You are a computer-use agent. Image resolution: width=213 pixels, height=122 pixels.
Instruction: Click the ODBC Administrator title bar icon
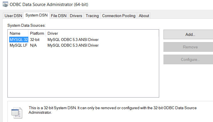point(5,4)
